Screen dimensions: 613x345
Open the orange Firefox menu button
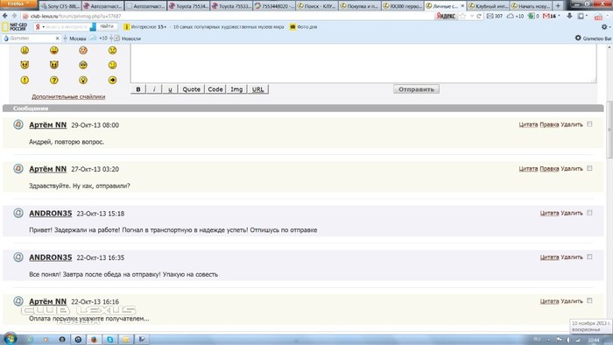pyautogui.click(x=18, y=4)
